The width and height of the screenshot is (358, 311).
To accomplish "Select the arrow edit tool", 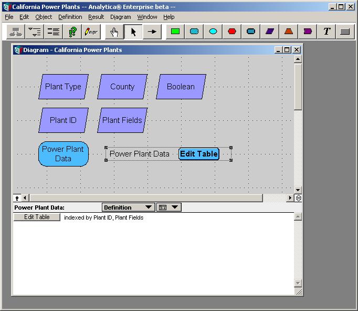I will pos(133,32).
